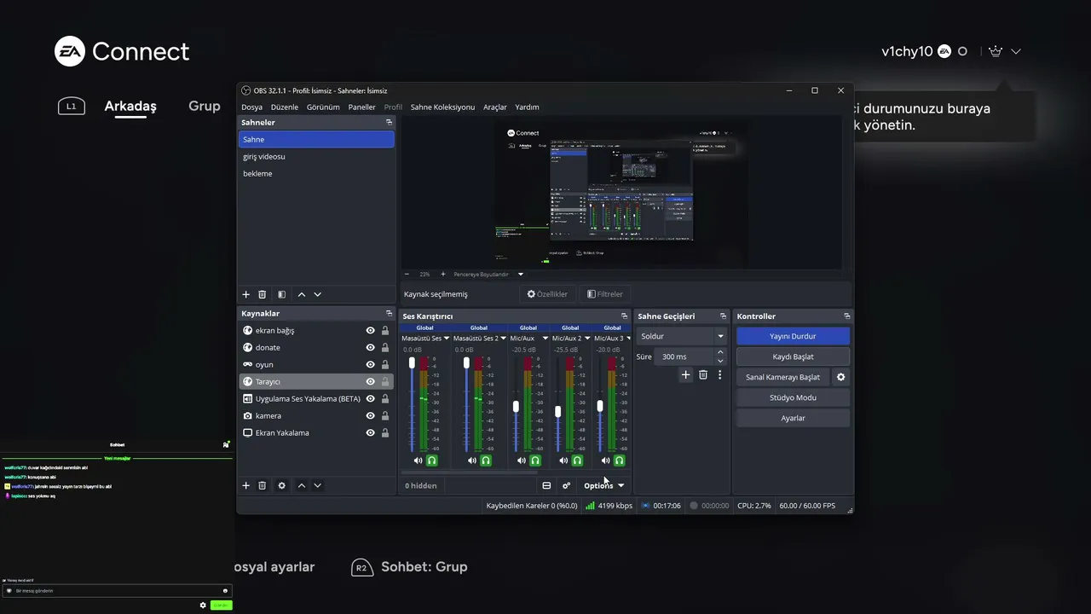This screenshot has width=1091, height=614.
Task: Click the chat message input field
Action: point(117,590)
